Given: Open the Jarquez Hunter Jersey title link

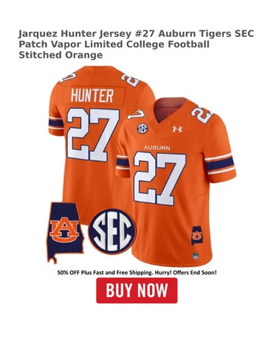Looking at the screenshot, I should (x=136, y=44).
